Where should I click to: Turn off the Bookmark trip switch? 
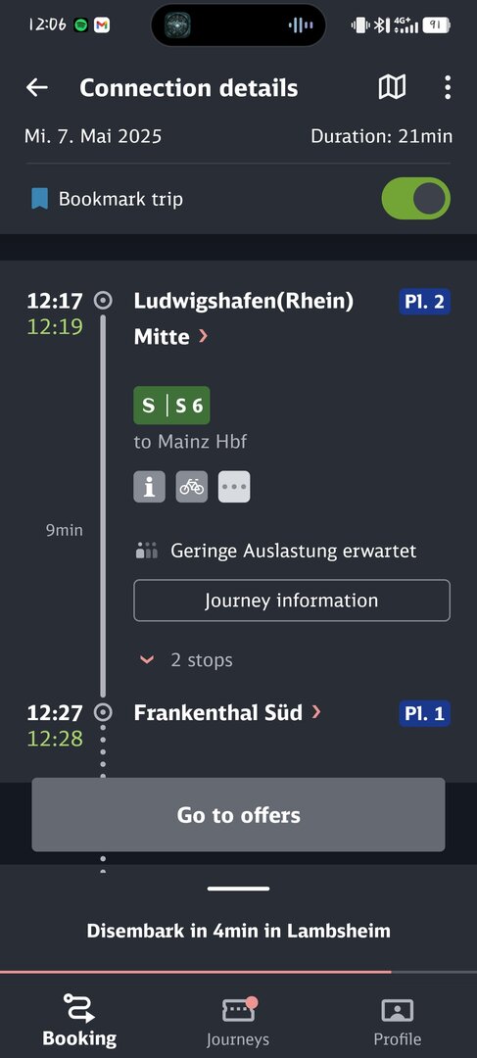click(415, 198)
